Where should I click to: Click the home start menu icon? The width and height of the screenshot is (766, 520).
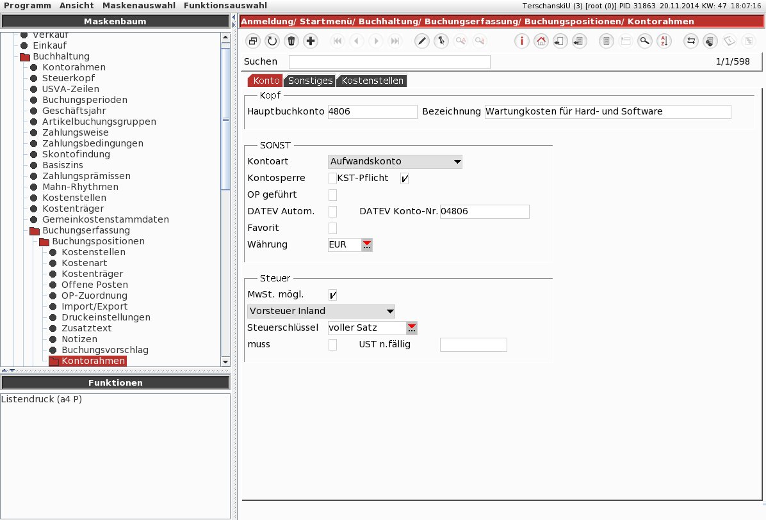[x=541, y=41]
